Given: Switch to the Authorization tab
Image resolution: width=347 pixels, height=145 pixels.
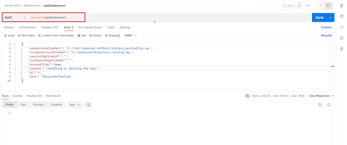Looking at the screenshot, I should tap(28, 27).
